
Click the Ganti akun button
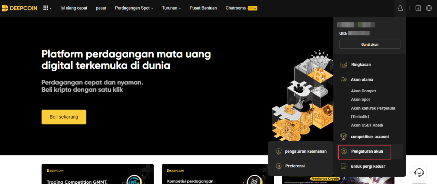pyautogui.click(x=370, y=44)
